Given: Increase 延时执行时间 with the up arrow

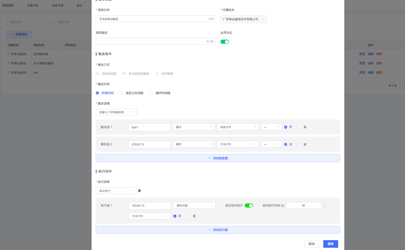Looking at the screenshot, I should (x=325, y=204).
